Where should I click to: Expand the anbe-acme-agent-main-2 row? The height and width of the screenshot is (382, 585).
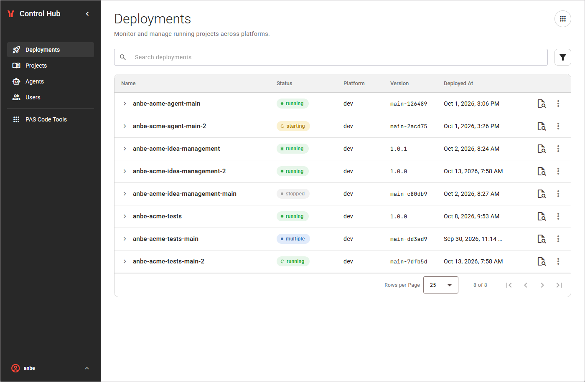pyautogui.click(x=125, y=126)
